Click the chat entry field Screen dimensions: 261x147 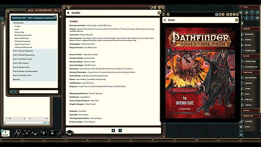[x=26, y=122]
